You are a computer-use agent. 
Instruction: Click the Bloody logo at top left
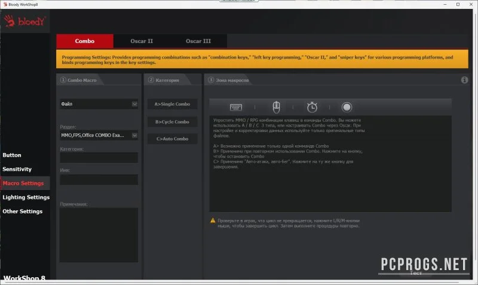(25, 21)
